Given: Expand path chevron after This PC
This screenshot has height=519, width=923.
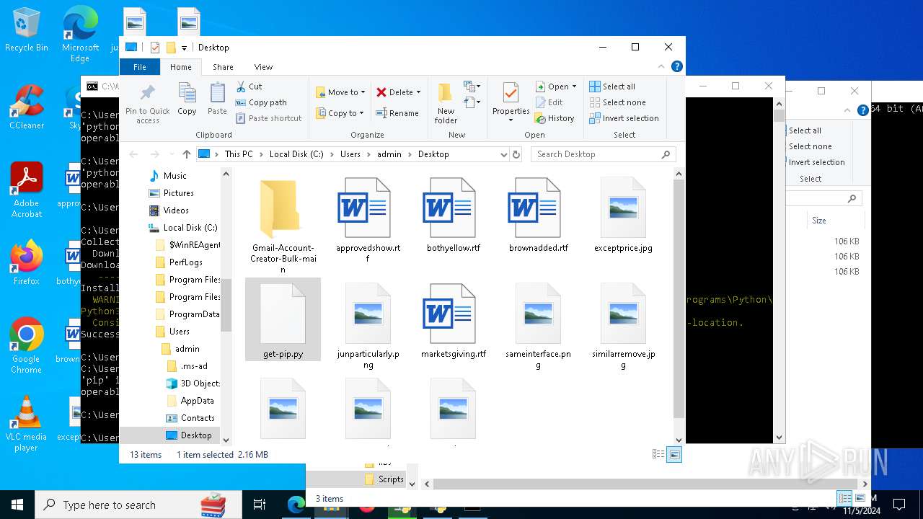Looking at the screenshot, I should pos(261,154).
